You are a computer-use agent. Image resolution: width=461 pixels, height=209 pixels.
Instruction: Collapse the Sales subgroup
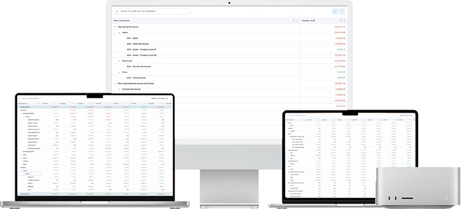pos(119,33)
